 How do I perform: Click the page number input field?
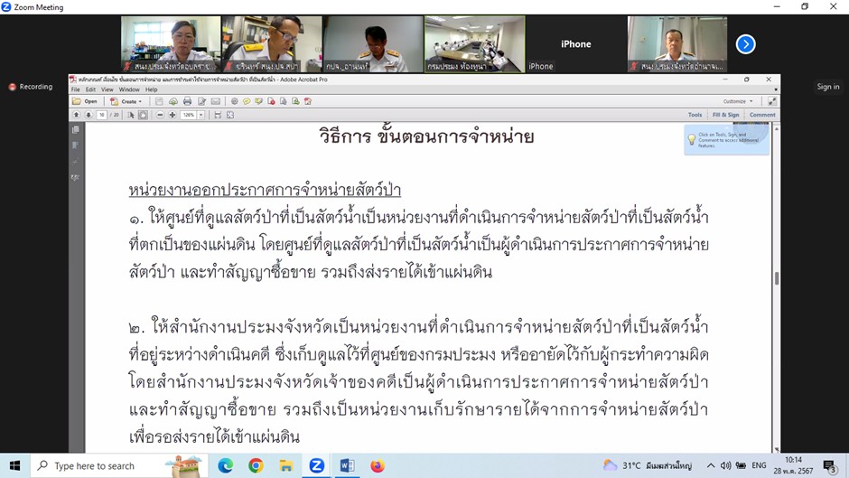point(102,116)
